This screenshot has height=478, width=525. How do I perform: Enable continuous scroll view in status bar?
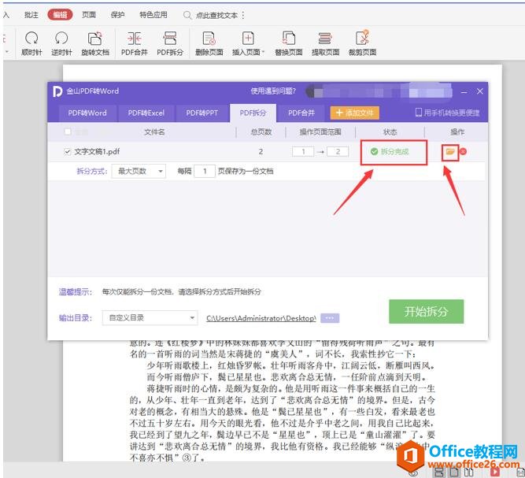pyautogui.click(x=440, y=472)
